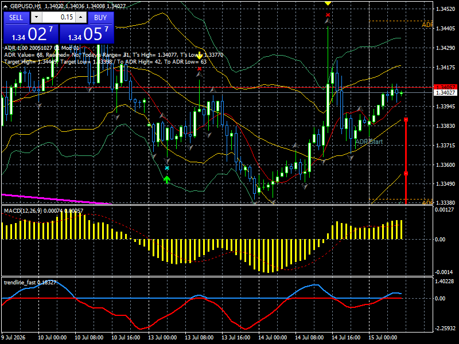Viewport: 459px width, 344px height.
Task: Select the 0.15 lot volume field
Action: click(x=59, y=17)
